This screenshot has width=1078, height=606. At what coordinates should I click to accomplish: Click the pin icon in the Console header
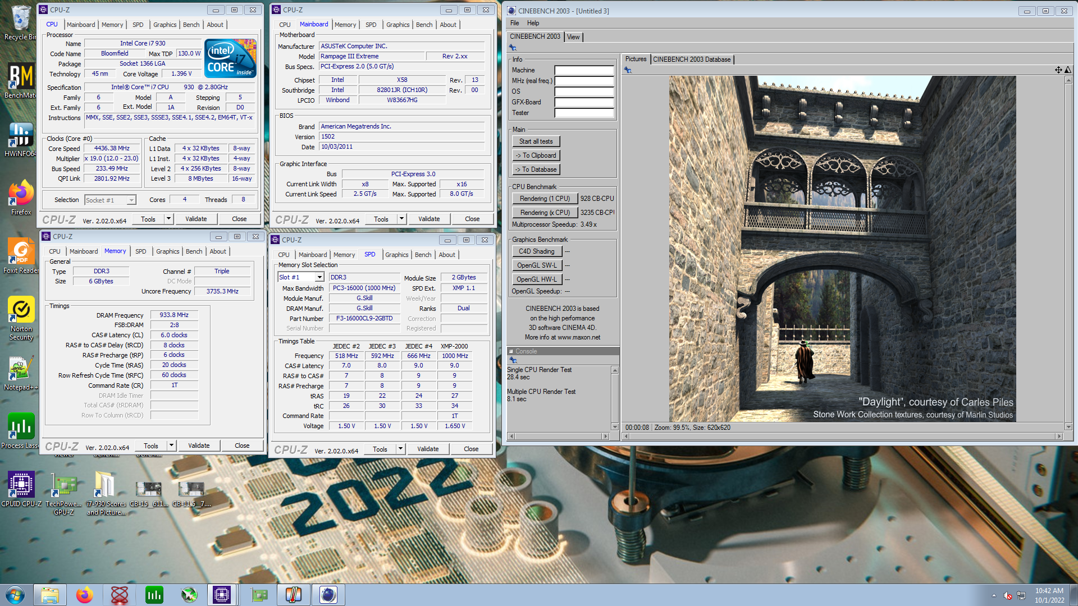click(513, 360)
